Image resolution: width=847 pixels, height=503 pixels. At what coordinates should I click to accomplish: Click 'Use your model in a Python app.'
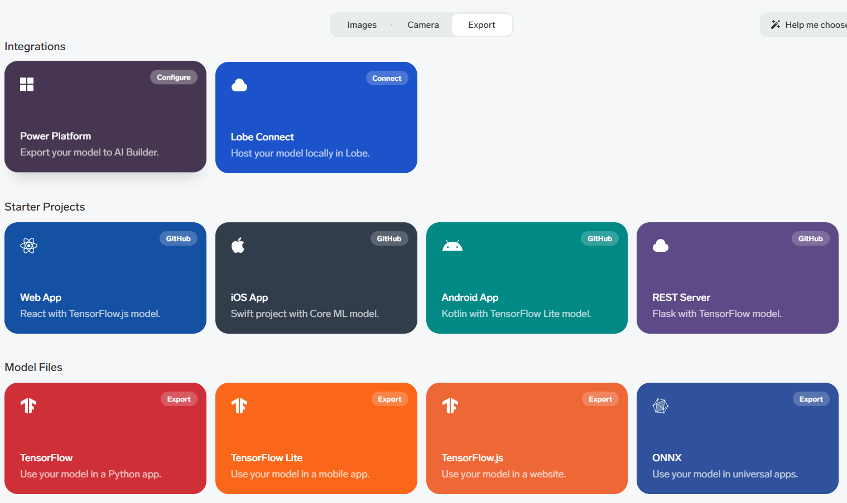90,474
